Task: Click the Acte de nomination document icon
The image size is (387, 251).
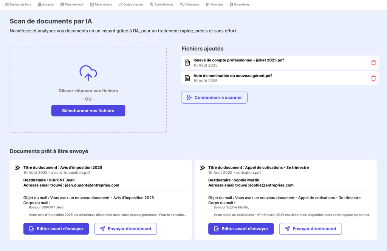Action: pos(187,78)
